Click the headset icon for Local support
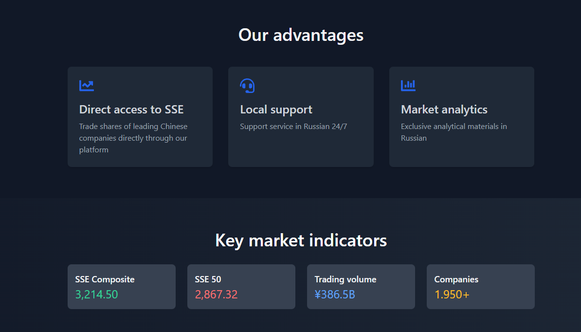The image size is (581, 332). pyautogui.click(x=247, y=86)
